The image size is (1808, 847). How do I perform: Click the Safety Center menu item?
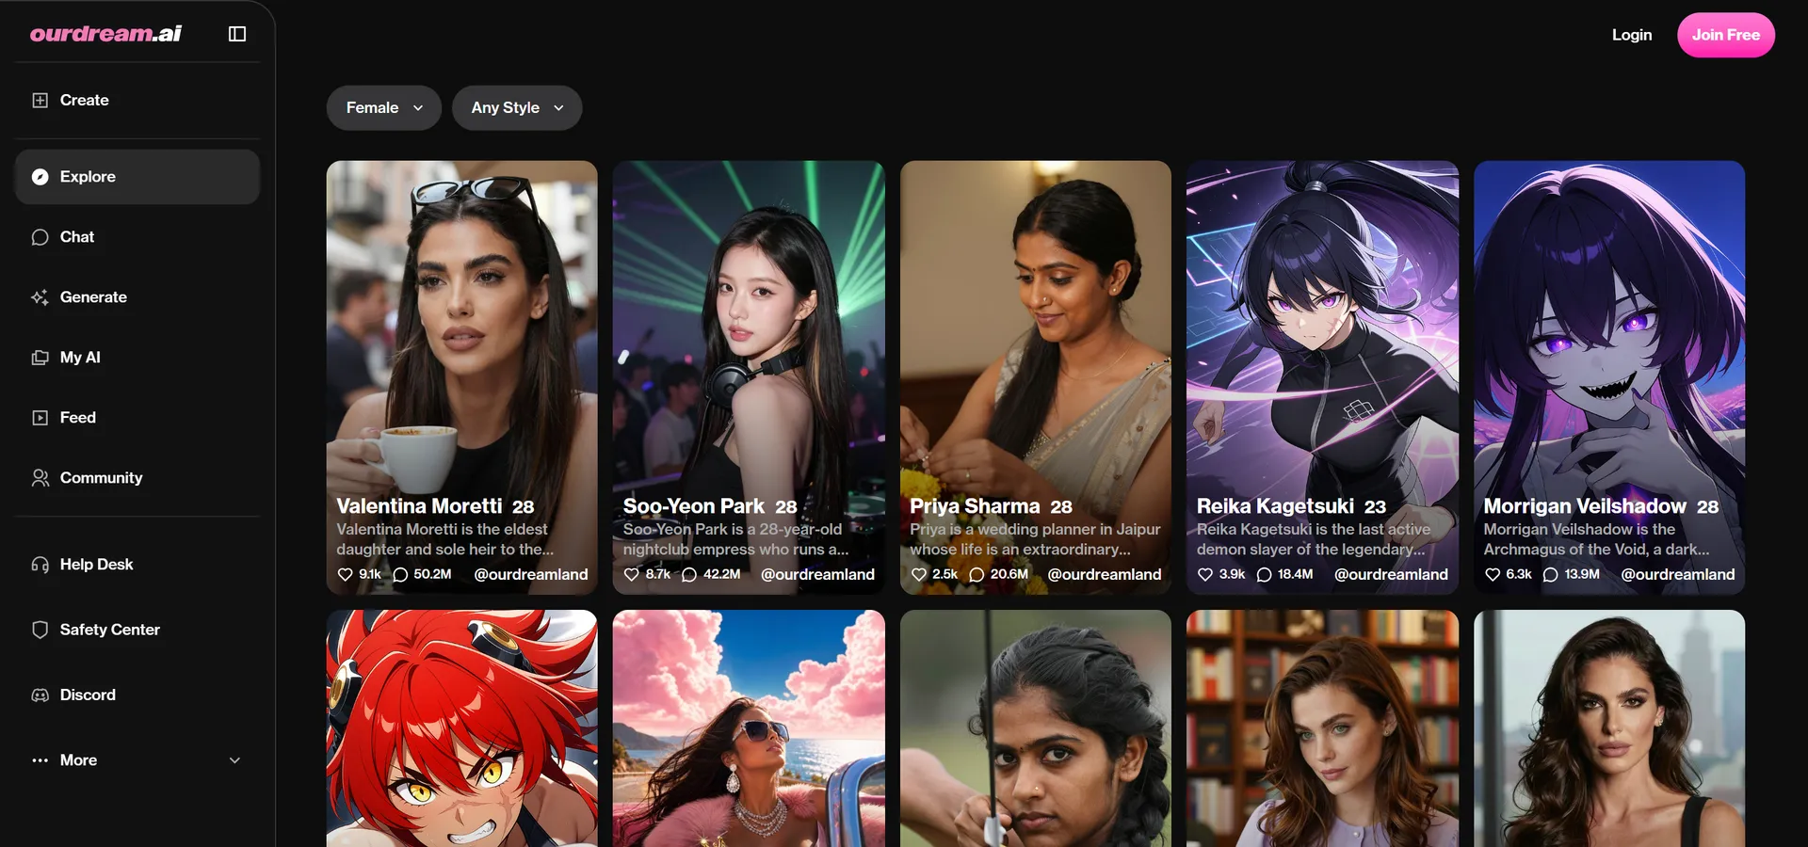pos(137,630)
